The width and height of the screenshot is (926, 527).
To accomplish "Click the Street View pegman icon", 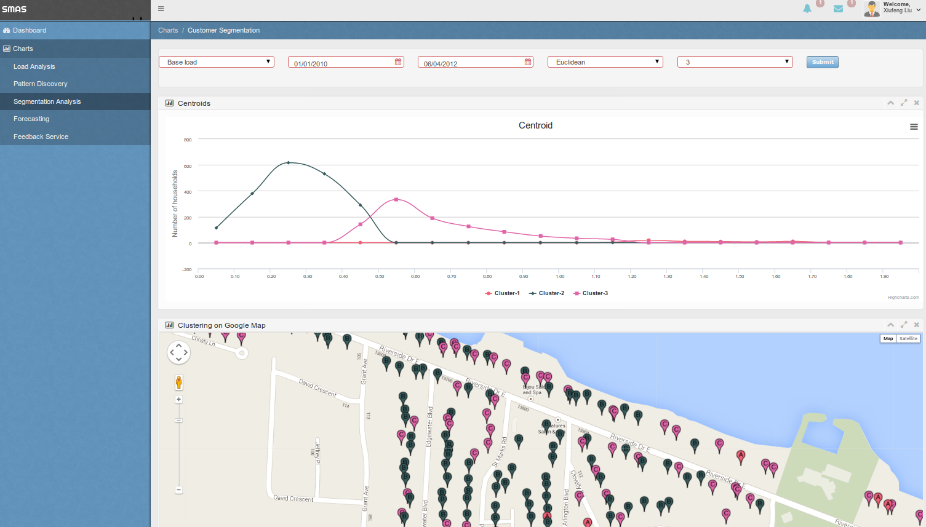I will [178, 382].
